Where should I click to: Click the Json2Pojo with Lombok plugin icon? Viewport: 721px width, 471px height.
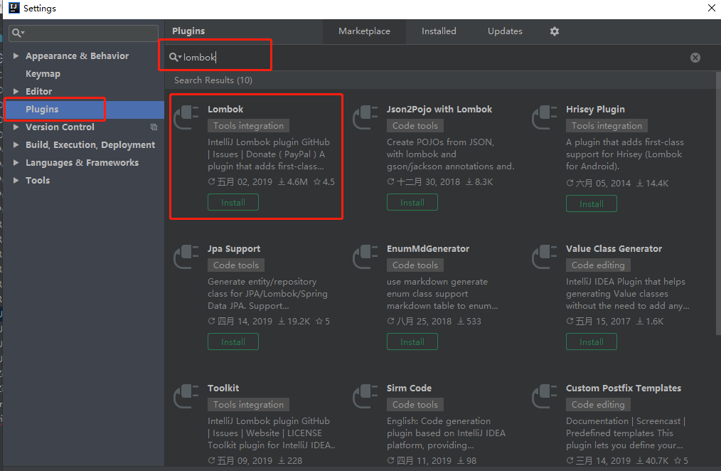click(365, 117)
